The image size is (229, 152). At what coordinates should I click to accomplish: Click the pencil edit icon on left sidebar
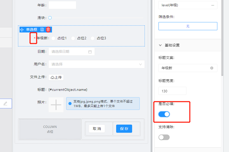click(x=5, y=104)
